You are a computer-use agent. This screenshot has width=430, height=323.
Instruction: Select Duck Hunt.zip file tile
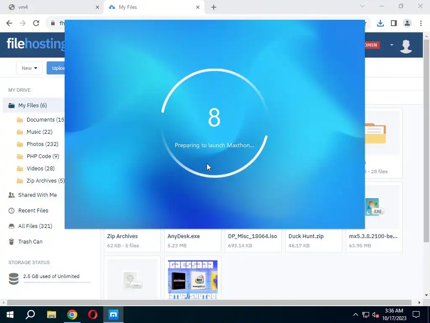point(313,240)
